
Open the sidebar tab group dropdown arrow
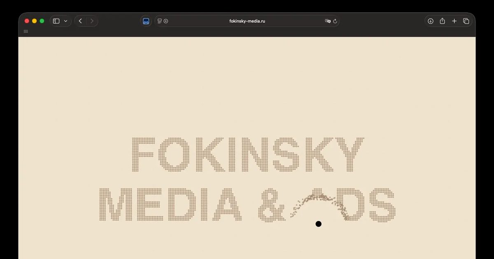[65, 21]
